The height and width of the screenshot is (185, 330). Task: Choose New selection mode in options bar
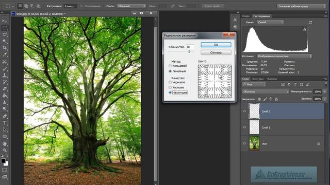tap(20, 6)
